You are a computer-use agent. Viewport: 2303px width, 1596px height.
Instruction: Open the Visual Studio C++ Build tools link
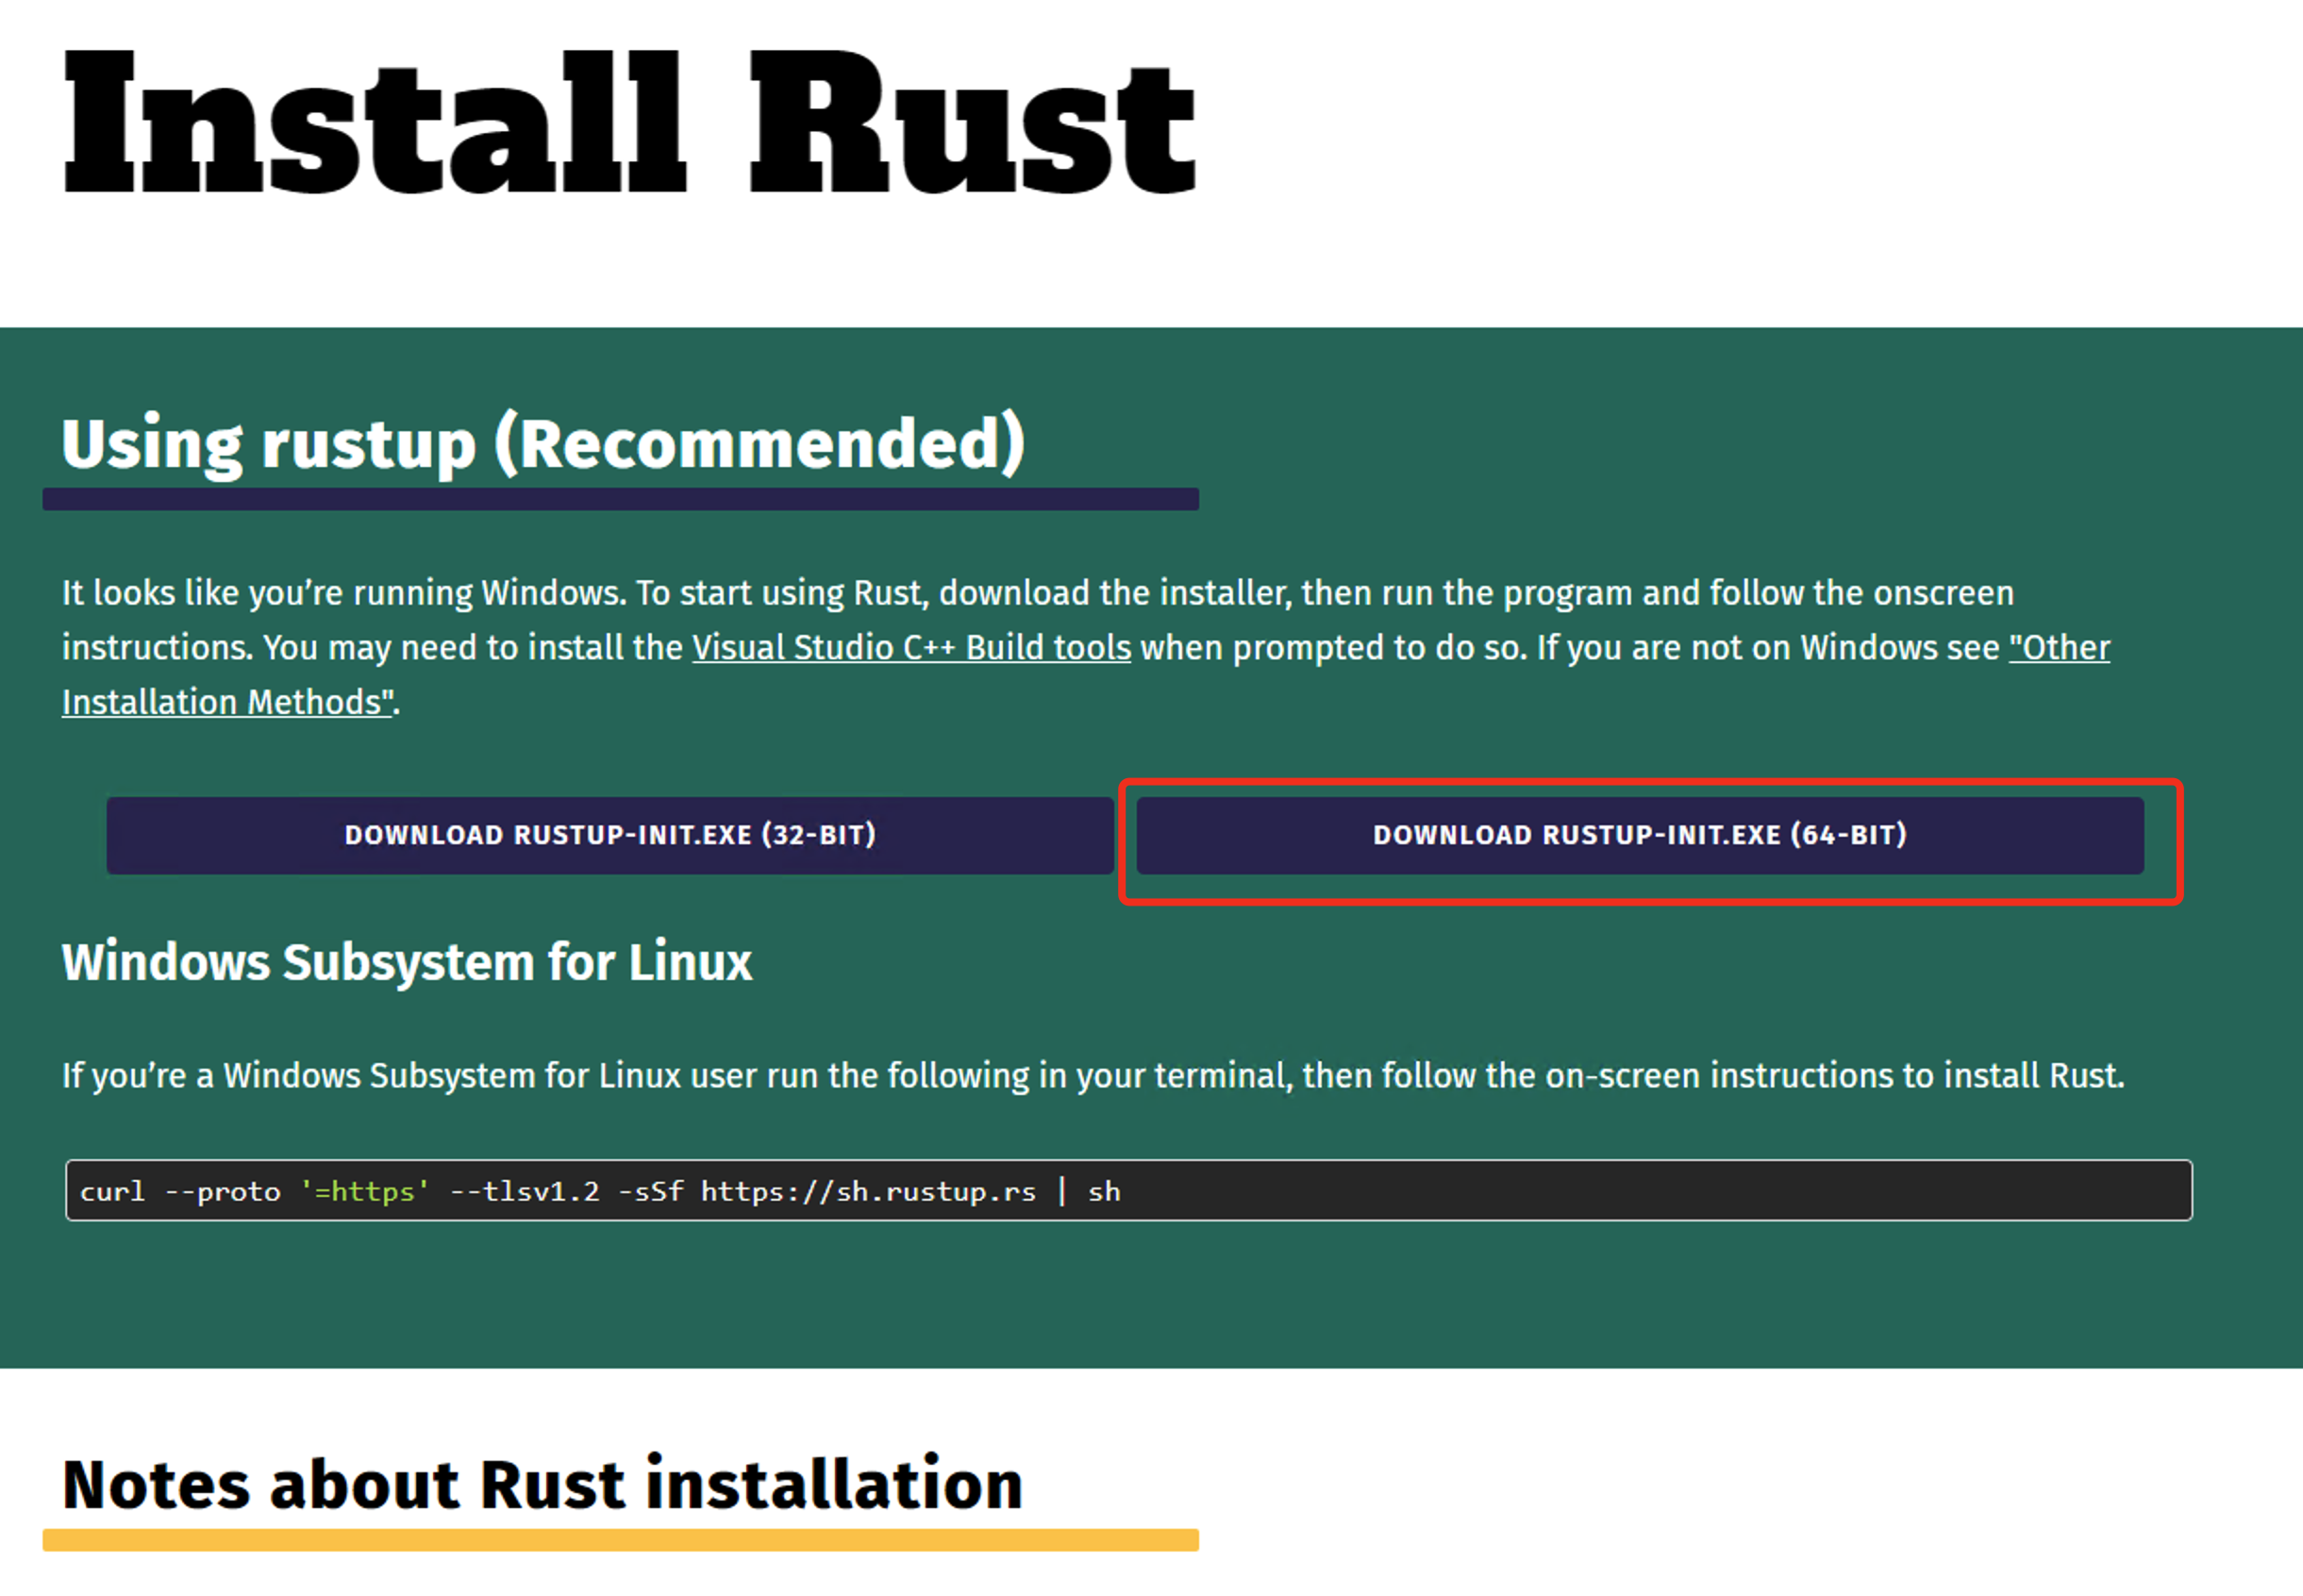[911, 648]
